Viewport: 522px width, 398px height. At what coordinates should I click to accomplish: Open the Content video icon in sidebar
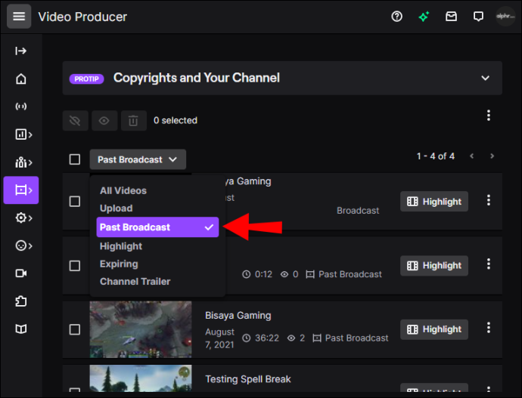tap(21, 190)
